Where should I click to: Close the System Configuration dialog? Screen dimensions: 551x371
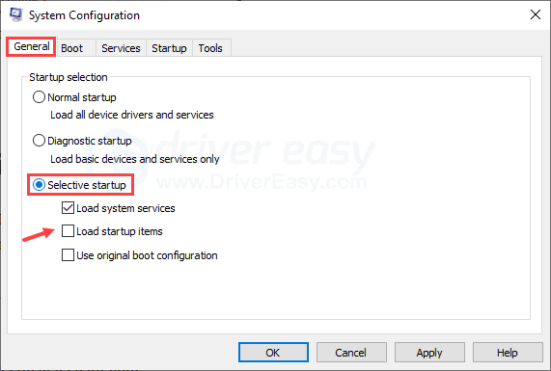pos(536,14)
